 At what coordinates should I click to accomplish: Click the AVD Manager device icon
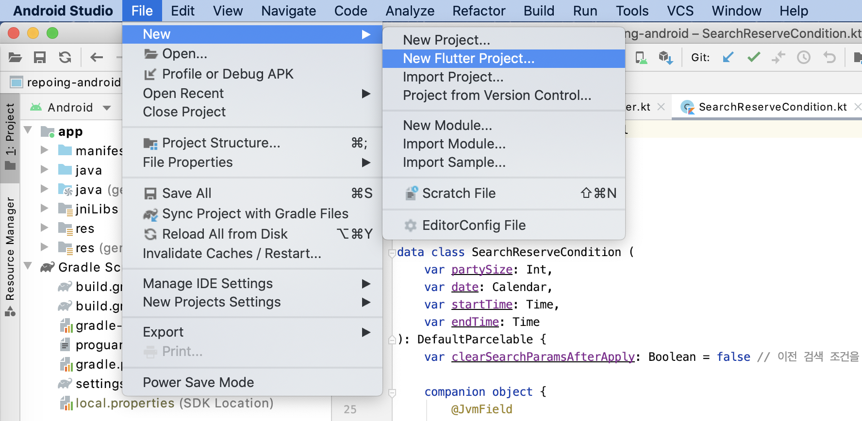(x=641, y=58)
